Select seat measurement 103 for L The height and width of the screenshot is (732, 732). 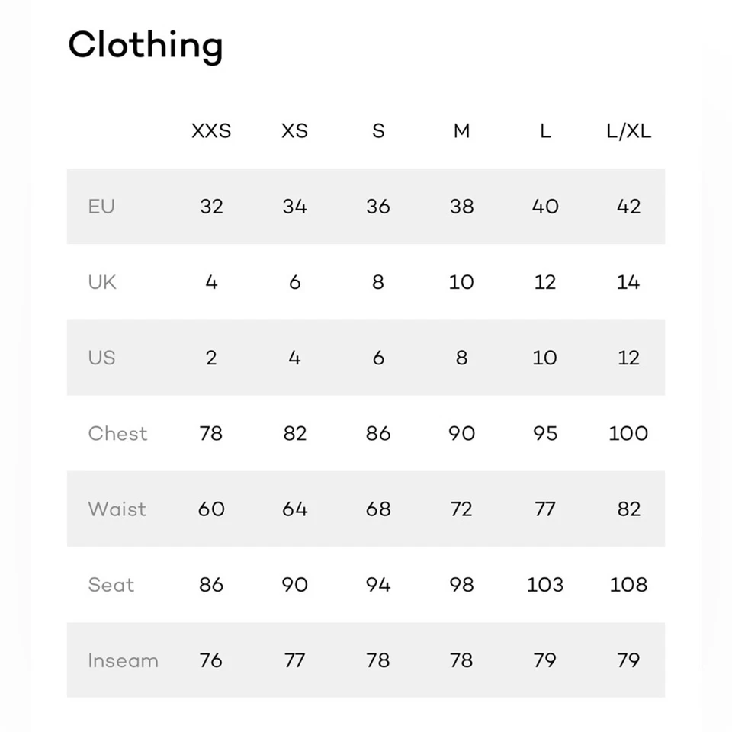click(x=545, y=585)
